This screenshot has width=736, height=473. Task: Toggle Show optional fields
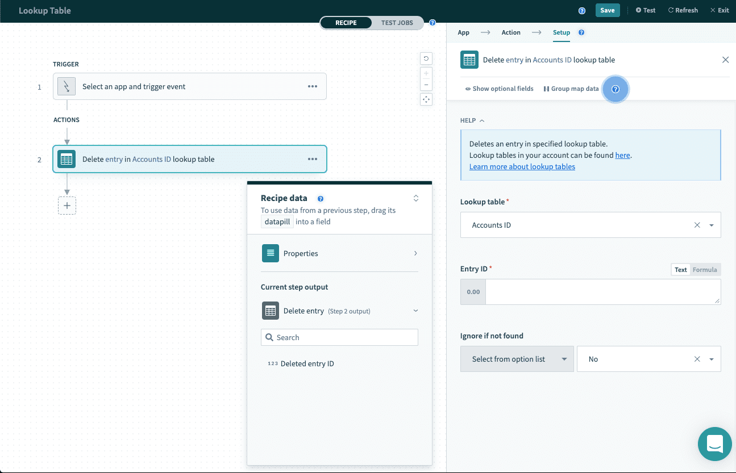point(499,89)
